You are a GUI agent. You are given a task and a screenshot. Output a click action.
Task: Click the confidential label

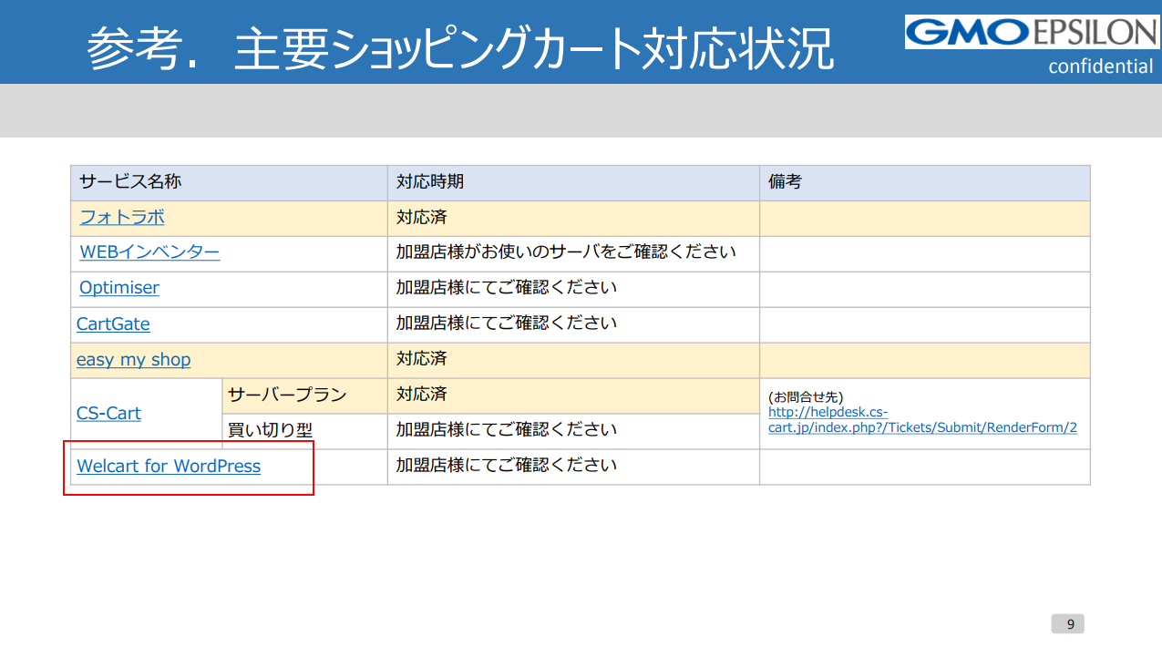1100,67
